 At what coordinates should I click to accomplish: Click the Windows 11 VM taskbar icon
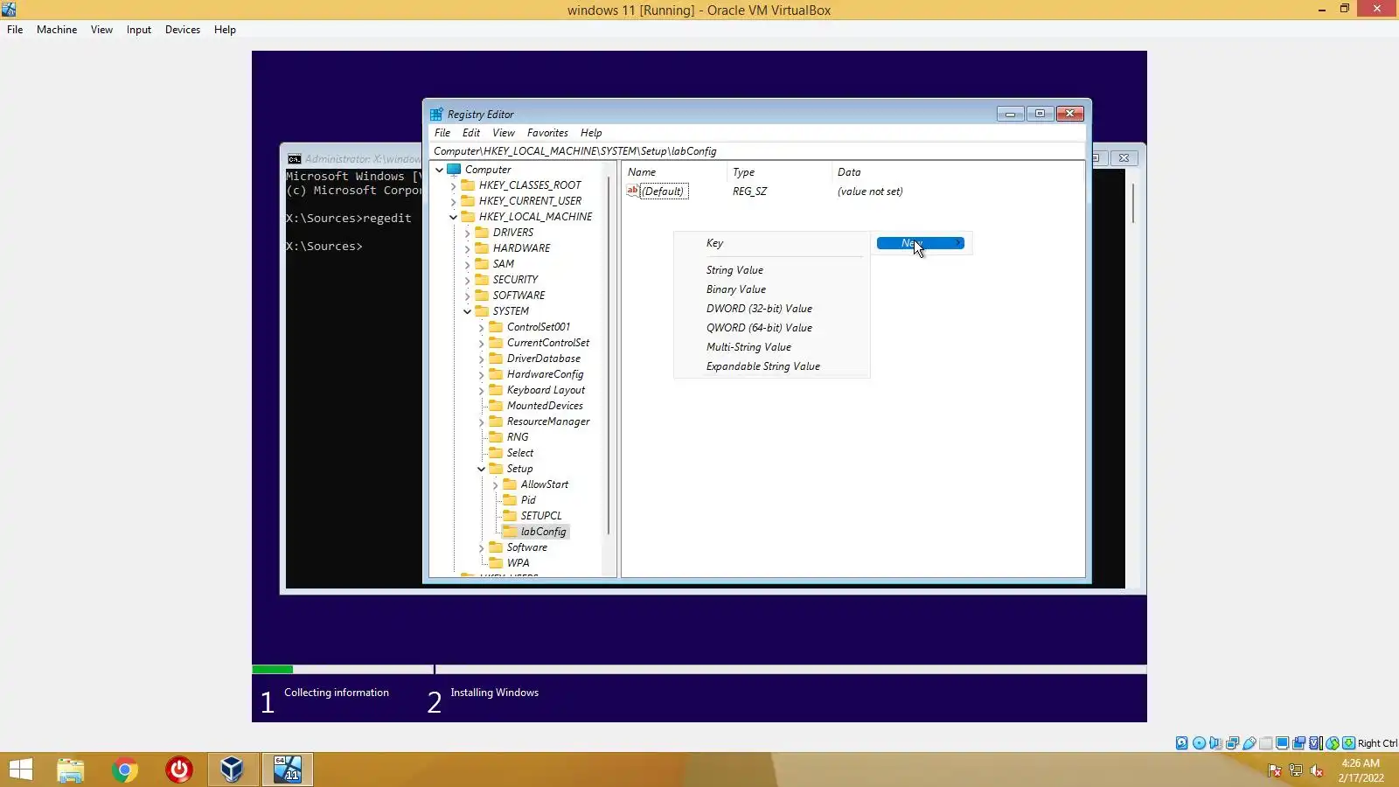[x=288, y=770]
